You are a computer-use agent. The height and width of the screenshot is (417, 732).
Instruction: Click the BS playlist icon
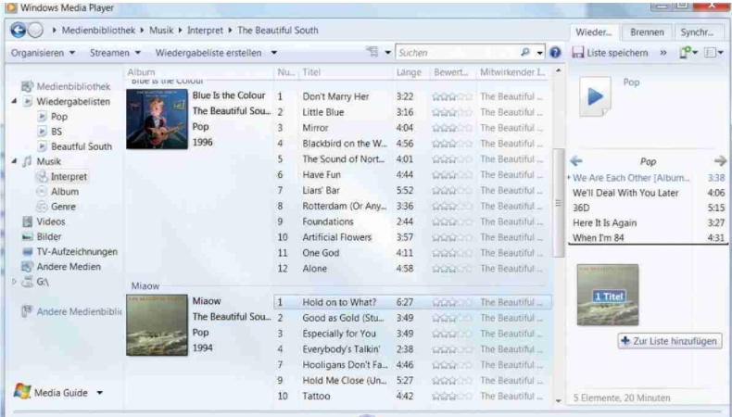coord(42,132)
